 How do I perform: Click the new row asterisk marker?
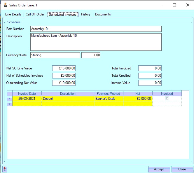[10, 104]
